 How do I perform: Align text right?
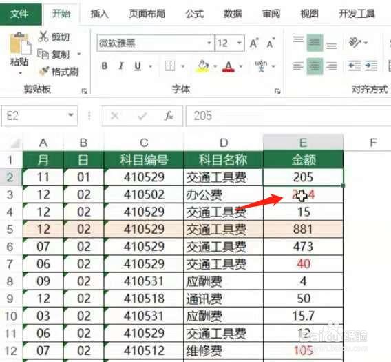point(331,66)
